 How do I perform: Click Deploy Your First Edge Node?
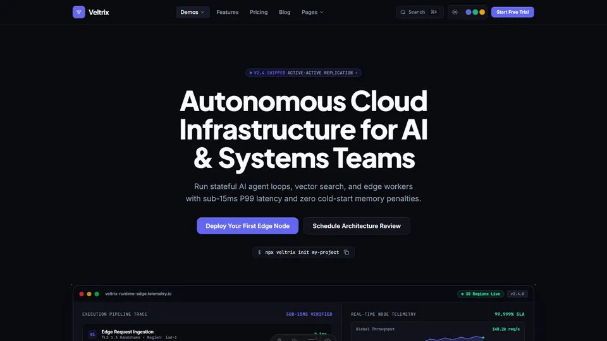pyautogui.click(x=247, y=226)
